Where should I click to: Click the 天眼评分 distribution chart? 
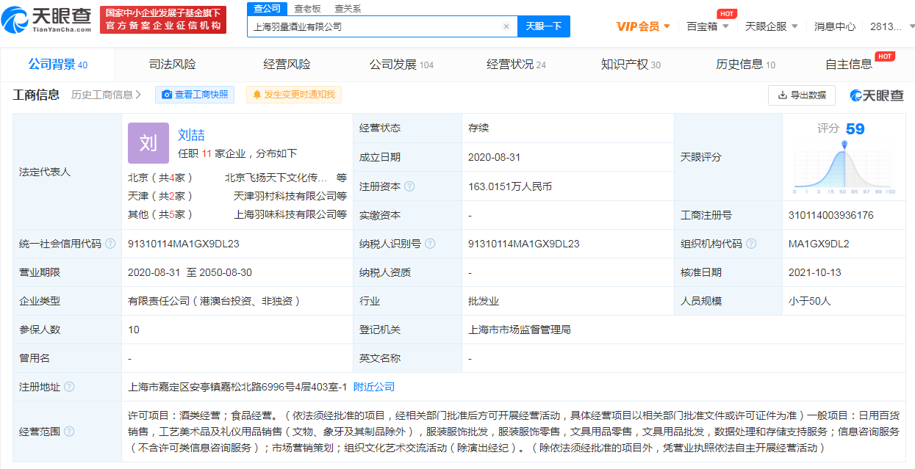(844, 168)
